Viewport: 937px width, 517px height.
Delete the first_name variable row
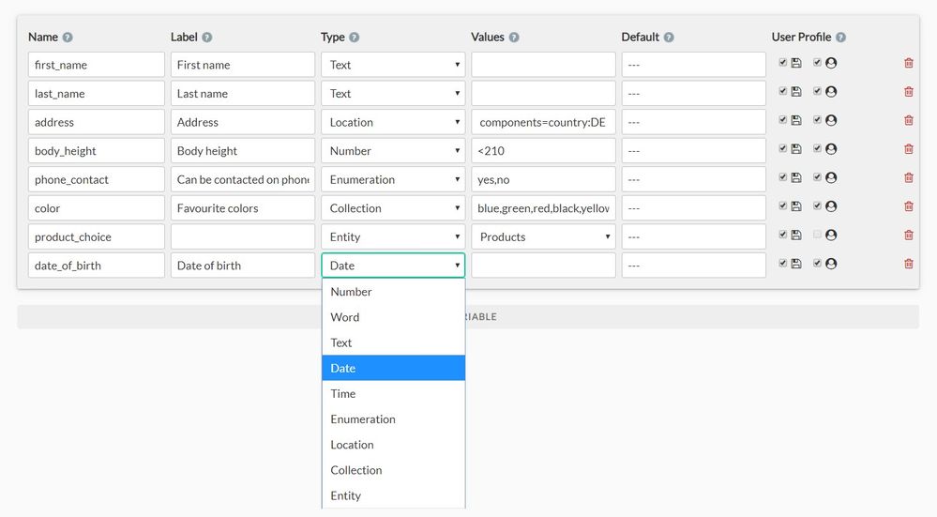[908, 63]
